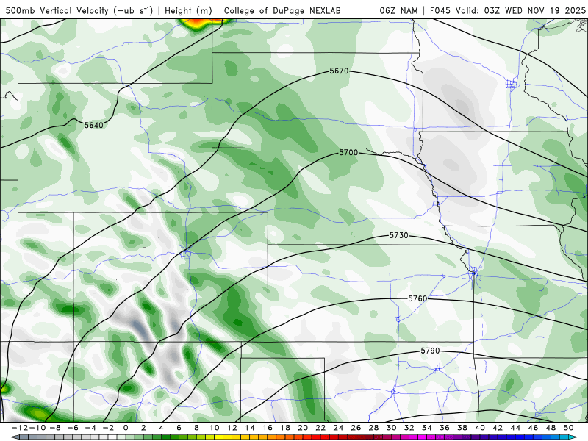Click the 16 value on the color scale
Viewport: 588px width, 441px height.
[x=268, y=428]
